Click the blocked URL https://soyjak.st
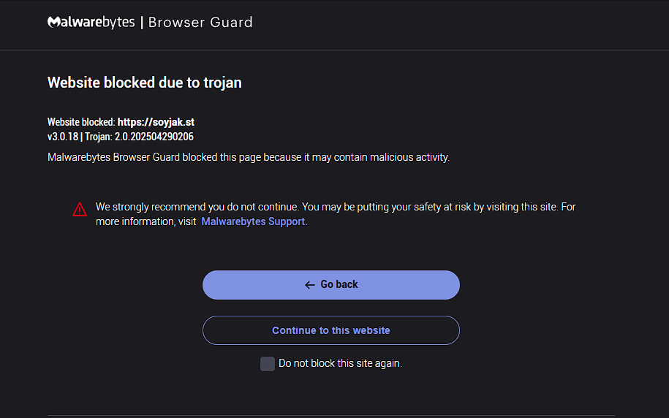 156,122
